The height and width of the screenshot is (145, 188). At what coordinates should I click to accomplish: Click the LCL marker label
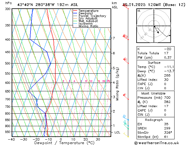click(117, 132)
